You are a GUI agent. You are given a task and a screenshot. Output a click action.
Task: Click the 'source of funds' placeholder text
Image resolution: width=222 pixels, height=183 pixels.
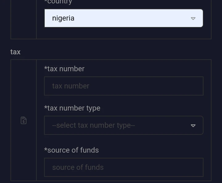point(78,167)
